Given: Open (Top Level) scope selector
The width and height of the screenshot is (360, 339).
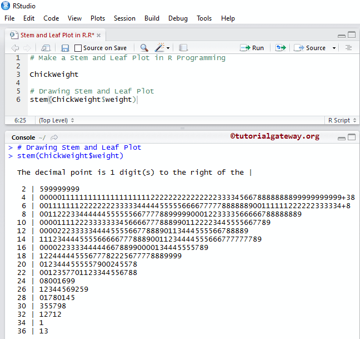Looking at the screenshot, I should click(x=56, y=120).
